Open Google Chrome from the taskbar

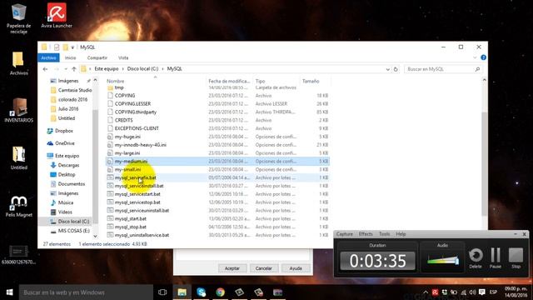(x=220, y=292)
